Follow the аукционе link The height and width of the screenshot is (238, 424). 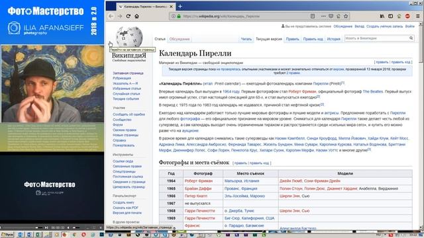[190, 131]
